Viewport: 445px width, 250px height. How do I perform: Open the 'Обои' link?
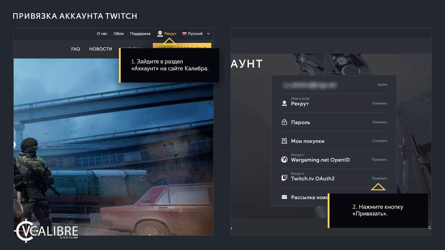119,34
